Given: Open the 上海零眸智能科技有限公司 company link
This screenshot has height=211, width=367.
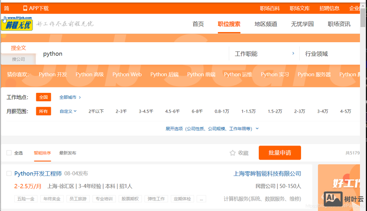Looking at the screenshot, I should coord(267,173).
